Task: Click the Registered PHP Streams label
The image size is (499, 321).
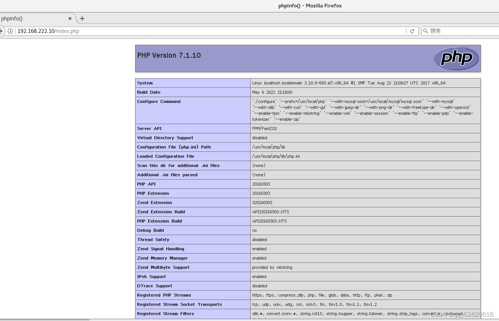Action: [x=164, y=295]
